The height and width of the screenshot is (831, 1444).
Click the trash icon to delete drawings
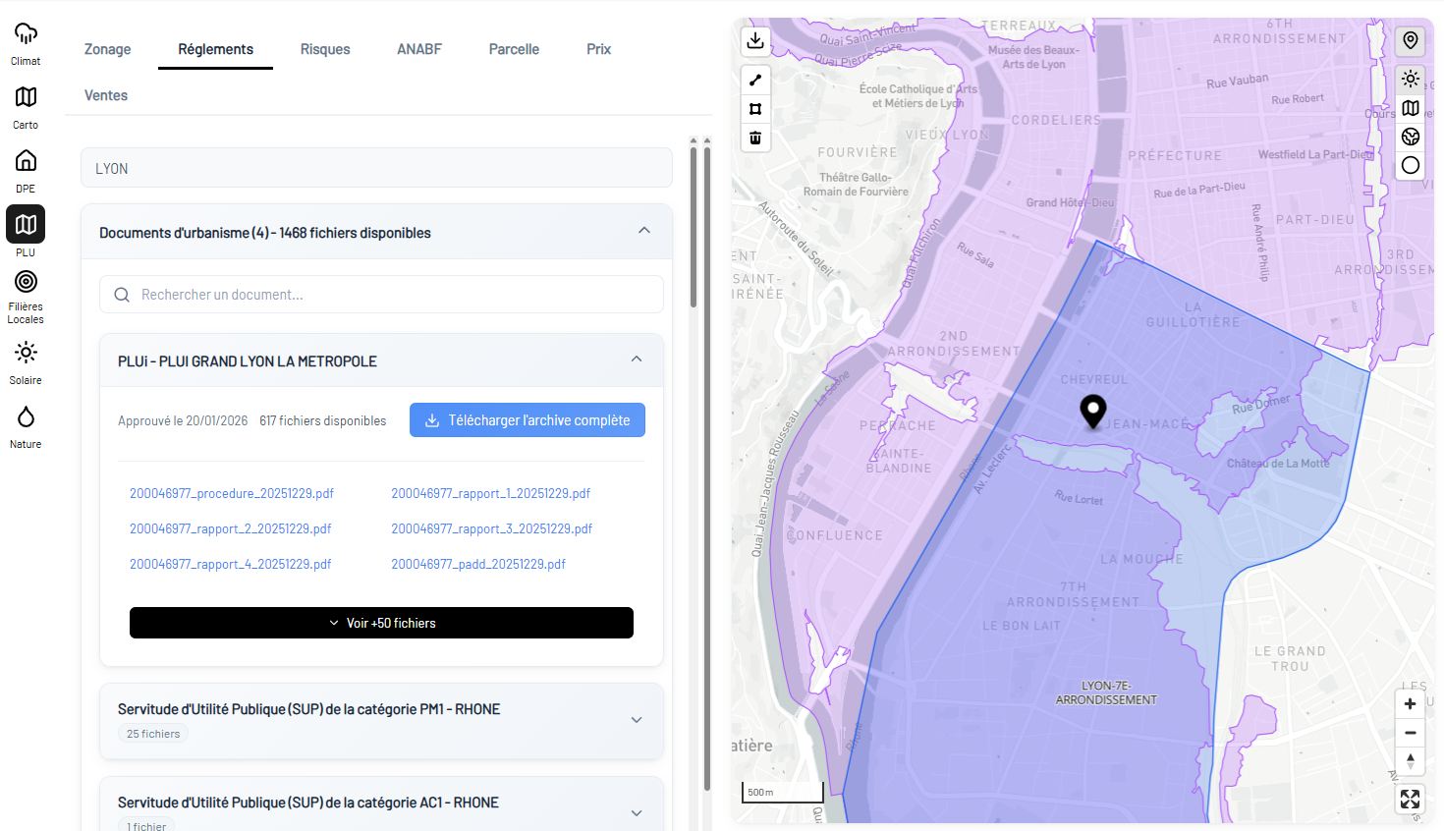coord(755,138)
